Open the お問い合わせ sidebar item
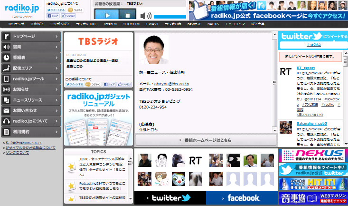 pyautogui.click(x=31, y=110)
